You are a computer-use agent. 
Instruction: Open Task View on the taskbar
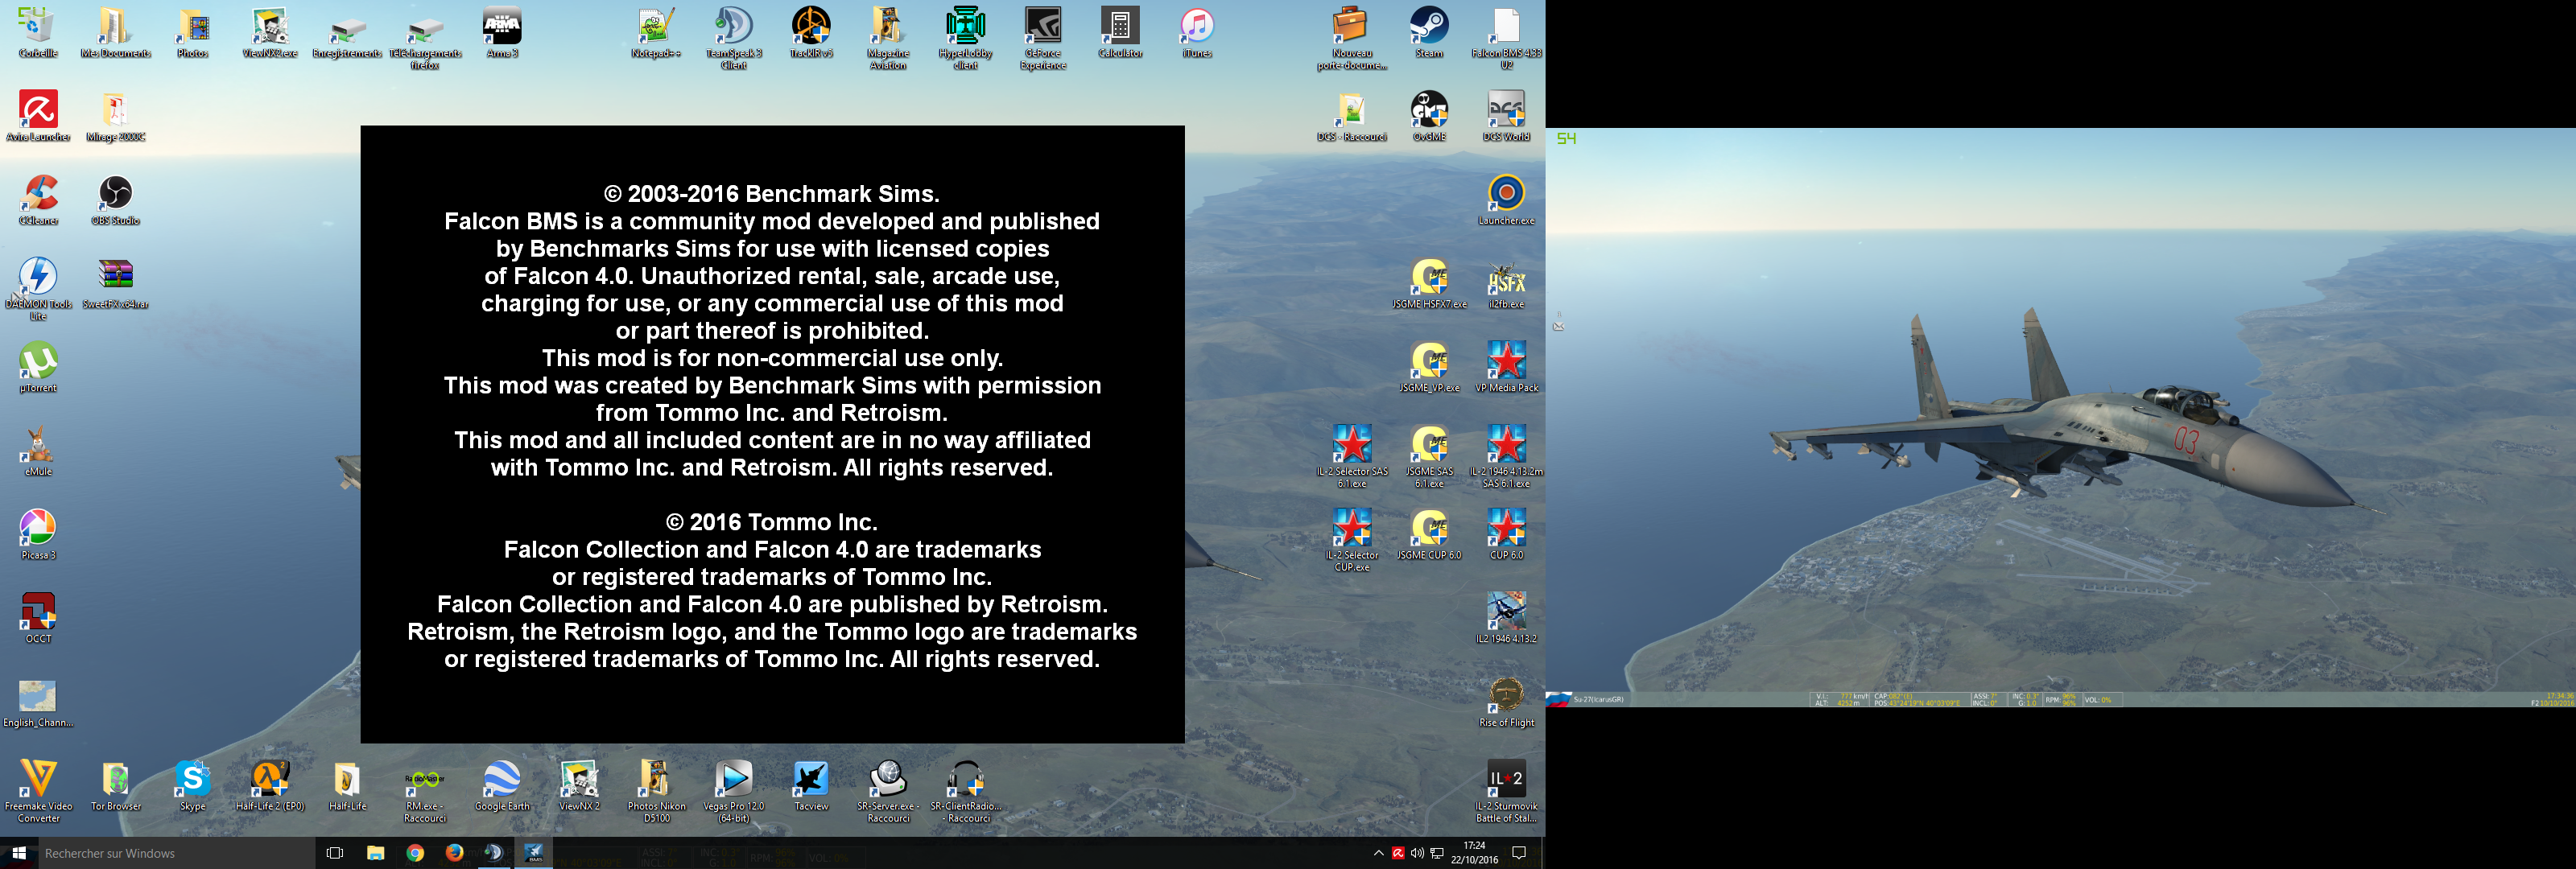click(335, 853)
